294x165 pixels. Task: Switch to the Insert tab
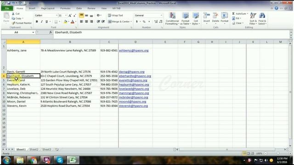(x=32, y=8)
